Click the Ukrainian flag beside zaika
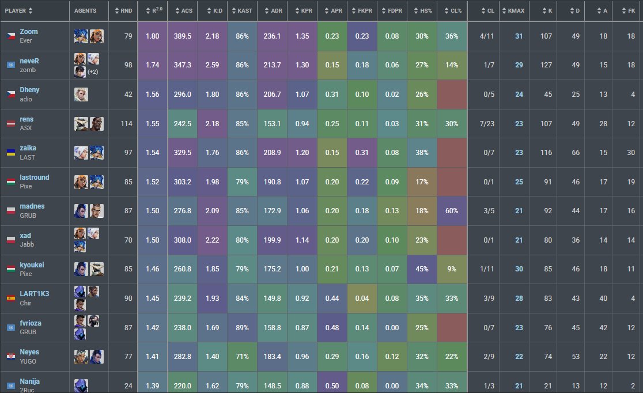Viewport: 643px width, 393px height. pos(11,153)
